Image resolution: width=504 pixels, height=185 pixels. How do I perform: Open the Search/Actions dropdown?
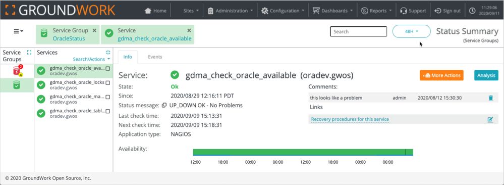[91, 59]
